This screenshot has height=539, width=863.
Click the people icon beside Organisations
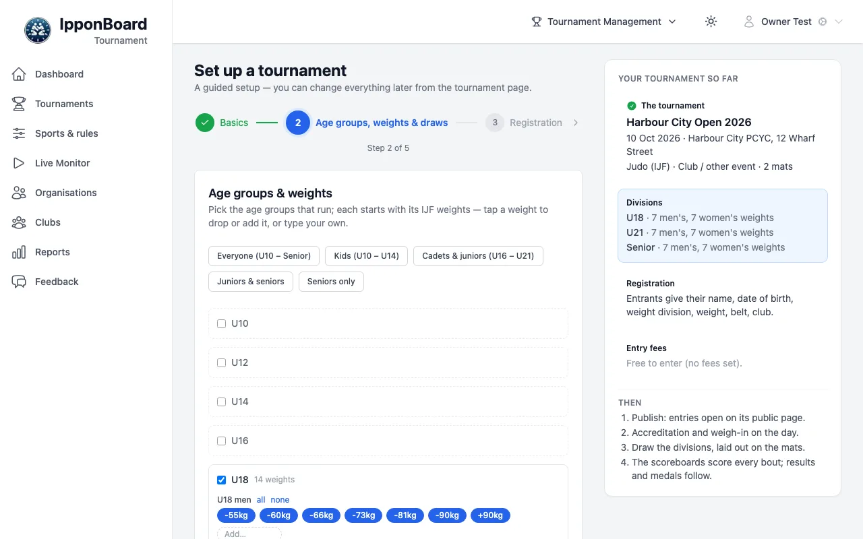pyautogui.click(x=19, y=193)
